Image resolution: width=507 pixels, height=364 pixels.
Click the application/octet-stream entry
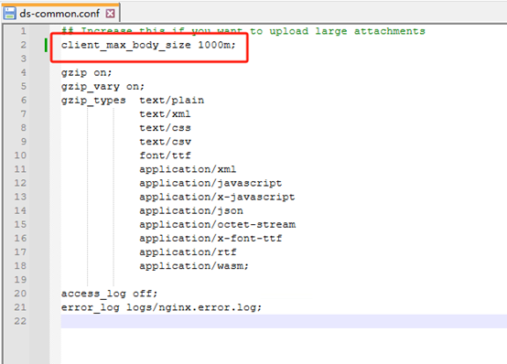pos(217,225)
